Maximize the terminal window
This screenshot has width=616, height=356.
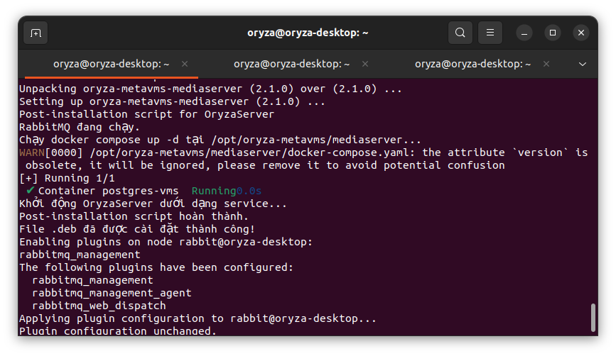(553, 33)
